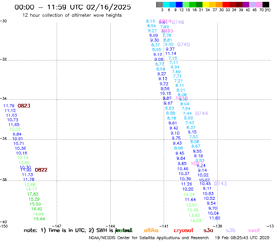The height and width of the screenshot is (241, 274).
Task: Click the s3b pass time label '0743'
Action: click(220, 184)
